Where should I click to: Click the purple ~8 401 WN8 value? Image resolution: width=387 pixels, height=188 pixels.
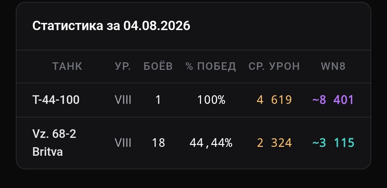coord(333,100)
